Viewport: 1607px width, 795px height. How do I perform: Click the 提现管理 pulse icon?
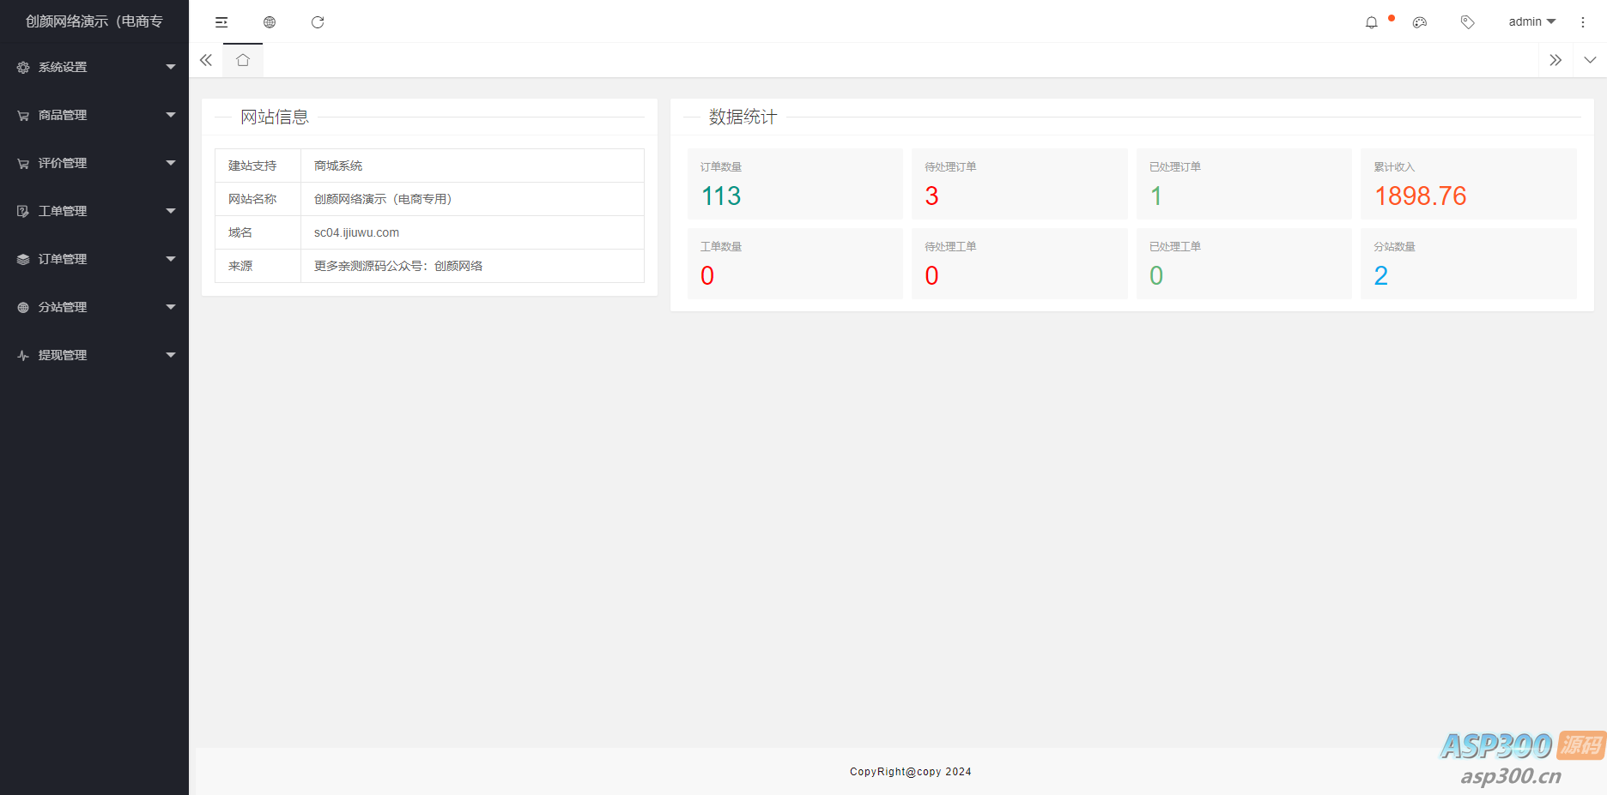click(x=23, y=355)
